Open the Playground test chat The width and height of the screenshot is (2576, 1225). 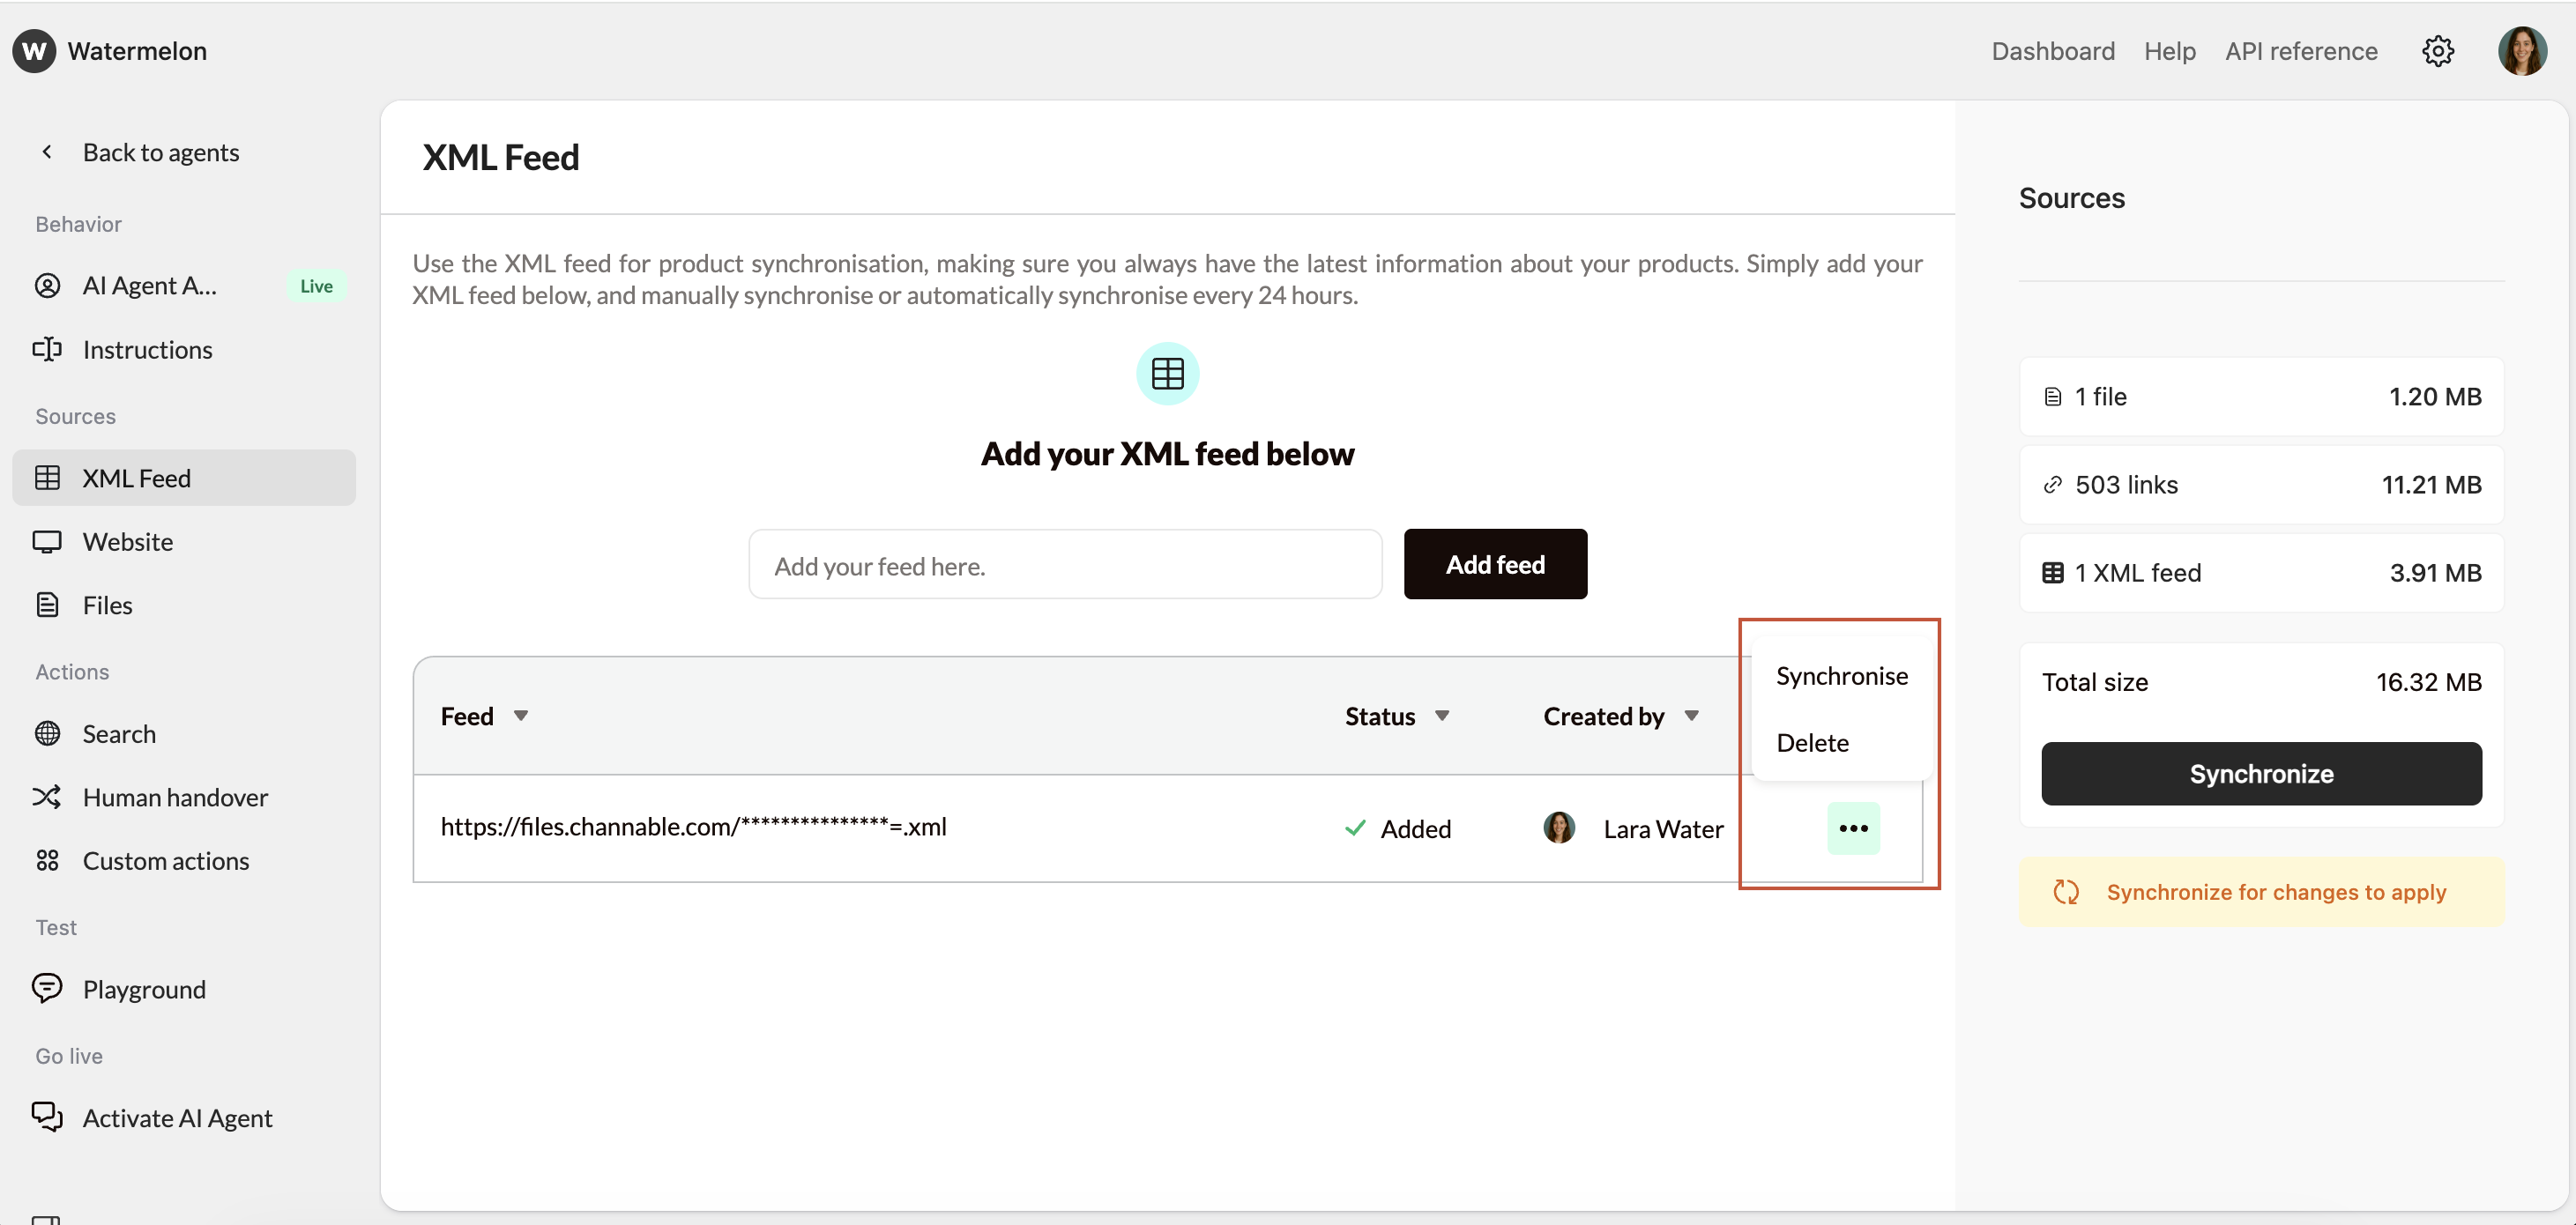tap(144, 989)
